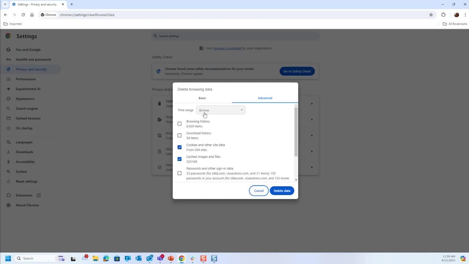Click the back navigation arrow
Image resolution: width=469 pixels, height=264 pixels.
coord(5,15)
